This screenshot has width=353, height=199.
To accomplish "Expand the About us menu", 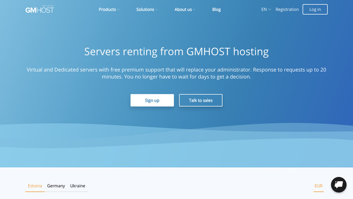I will click(x=185, y=10).
